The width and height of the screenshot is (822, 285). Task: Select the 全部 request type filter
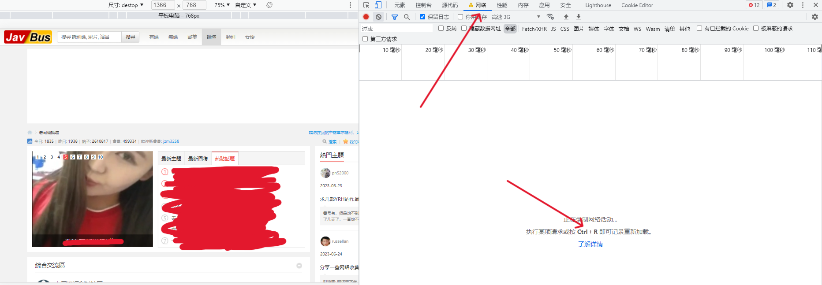point(510,29)
